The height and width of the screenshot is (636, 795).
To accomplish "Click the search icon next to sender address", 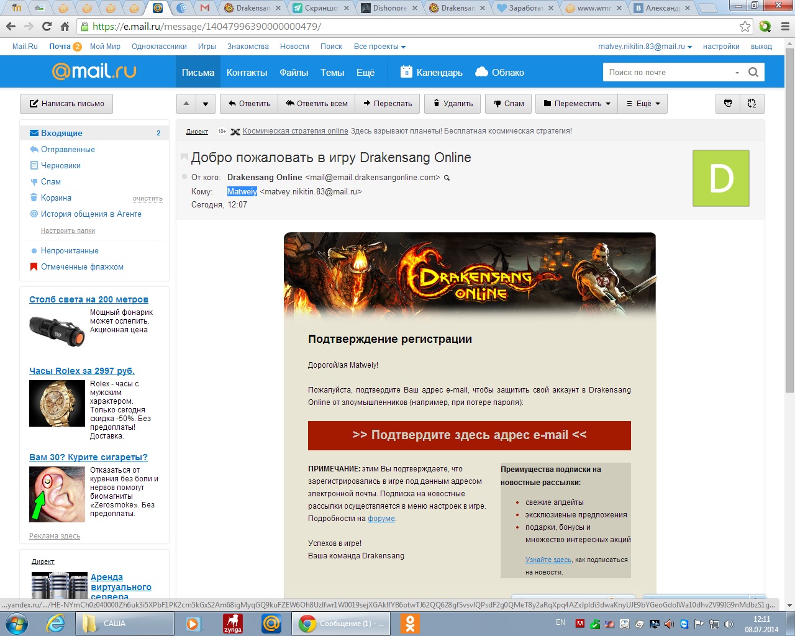I will (x=447, y=178).
